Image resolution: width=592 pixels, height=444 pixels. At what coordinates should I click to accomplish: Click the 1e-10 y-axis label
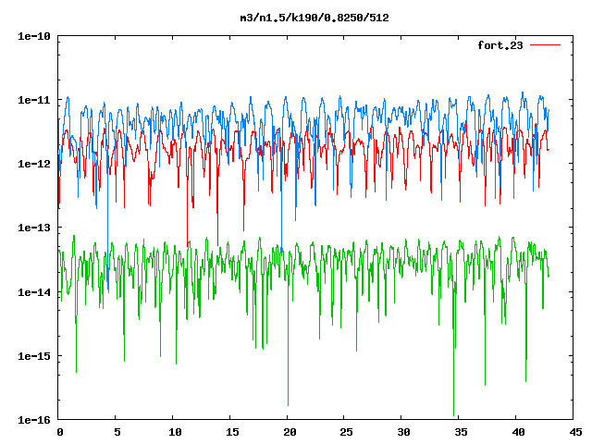point(34,36)
